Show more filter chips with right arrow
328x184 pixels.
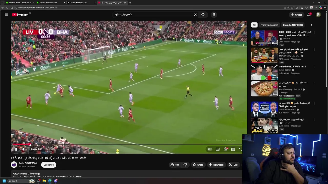click(311, 25)
